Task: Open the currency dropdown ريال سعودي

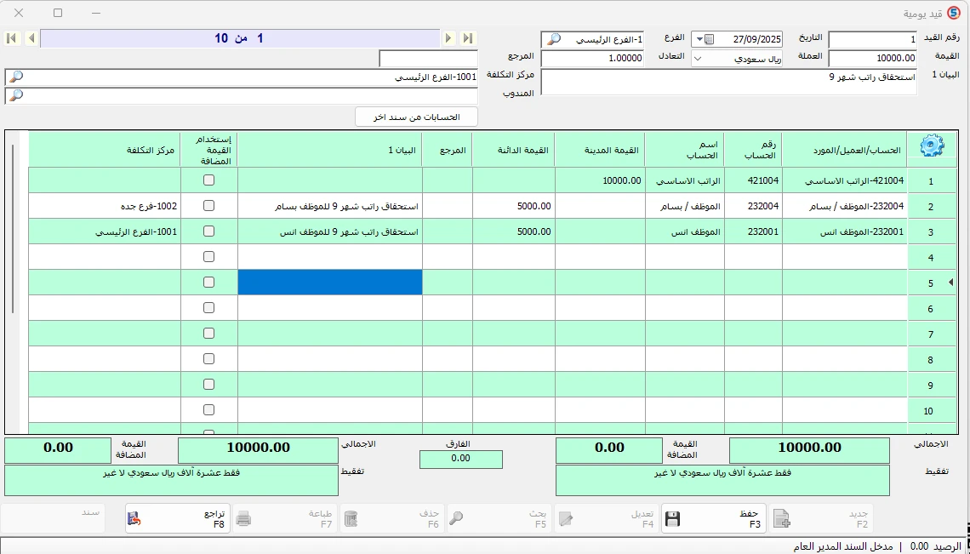Action: (737, 59)
